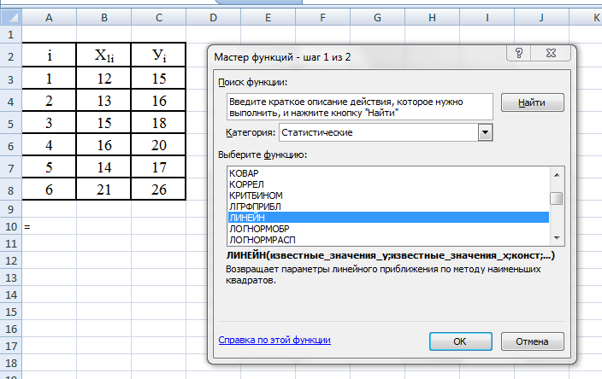Select row 14 header
Image resolution: width=602 pixels, height=379 pixels.
click(x=11, y=294)
